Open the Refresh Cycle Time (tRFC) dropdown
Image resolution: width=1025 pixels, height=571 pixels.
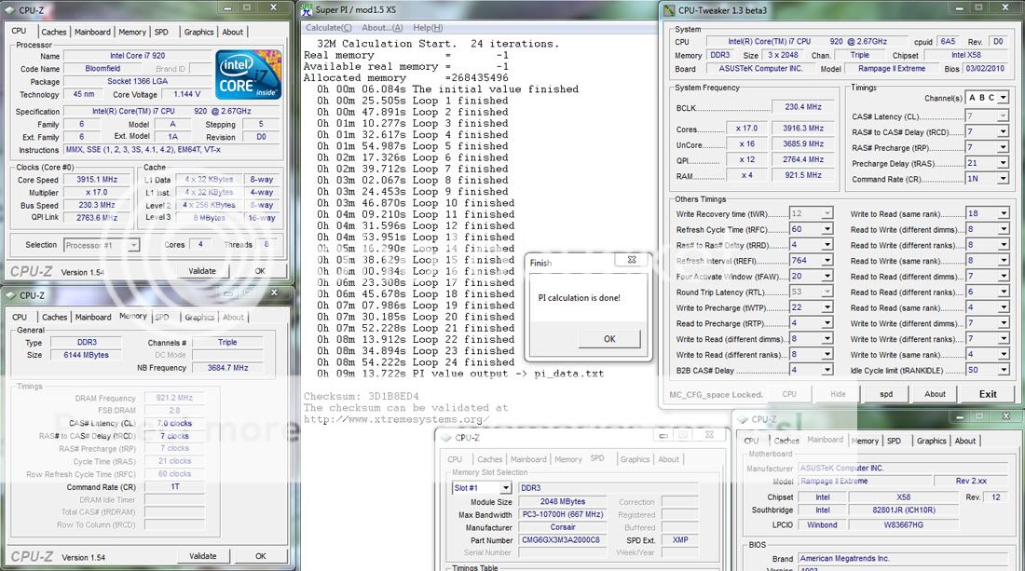827,228
